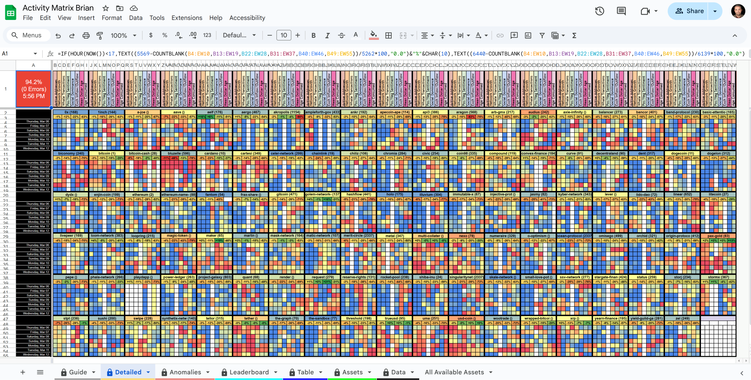Screen dimensions: 751x380
Task: Click the red fill color swatch
Action: pos(373,39)
